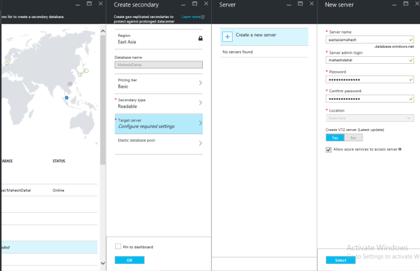Click the plus icon for new server

click(228, 38)
